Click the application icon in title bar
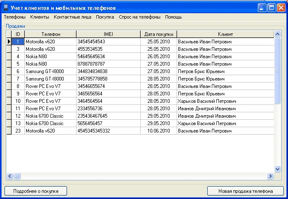 click(x=6, y=8)
